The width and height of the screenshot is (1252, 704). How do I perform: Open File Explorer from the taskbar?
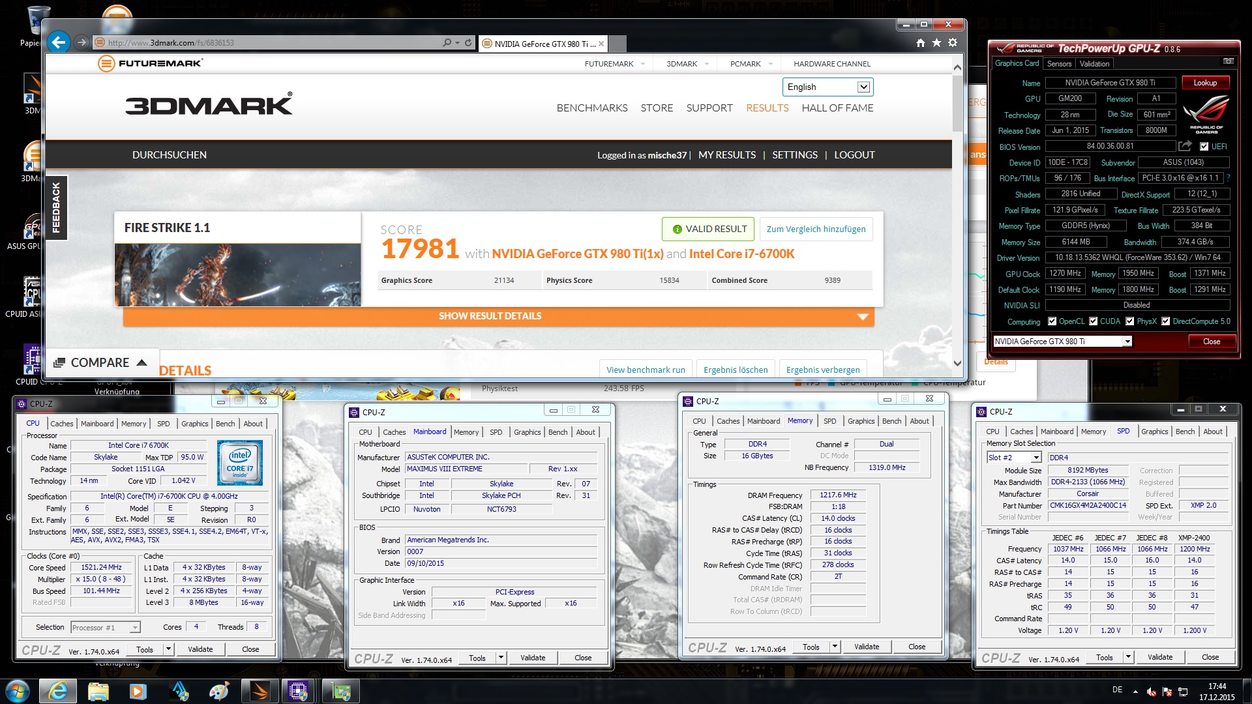click(98, 691)
